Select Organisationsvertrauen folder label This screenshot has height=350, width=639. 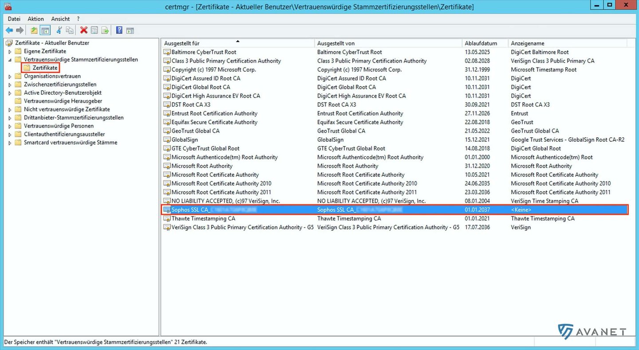coord(52,76)
